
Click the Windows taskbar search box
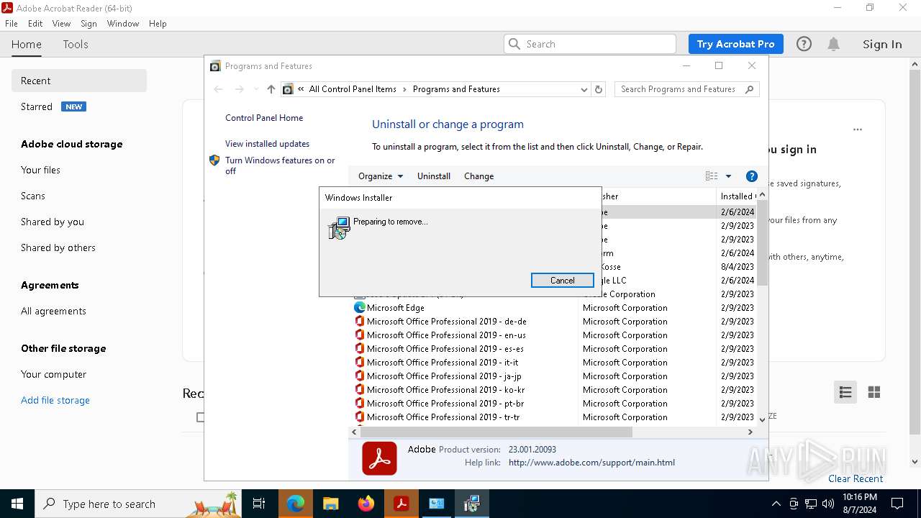[x=137, y=504]
